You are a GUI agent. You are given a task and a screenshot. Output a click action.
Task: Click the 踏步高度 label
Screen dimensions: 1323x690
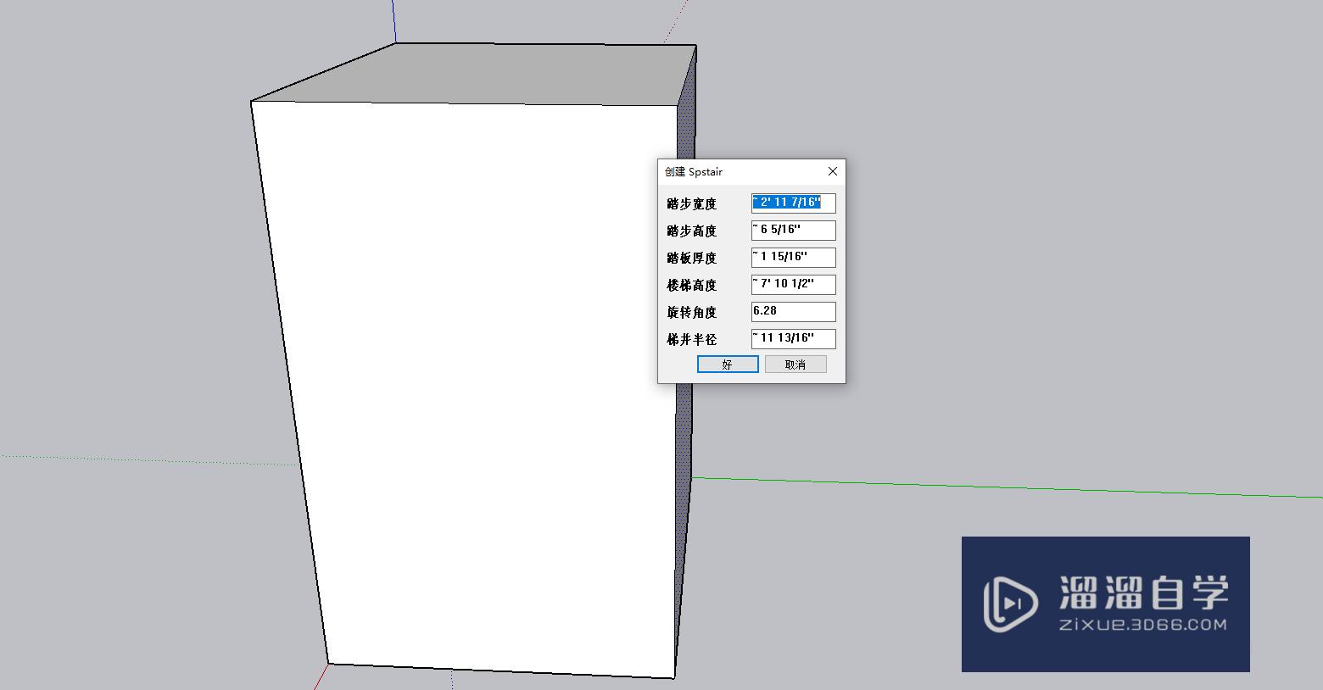692,231
